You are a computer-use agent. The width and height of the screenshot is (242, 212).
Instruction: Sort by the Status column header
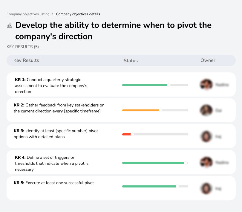131,60
